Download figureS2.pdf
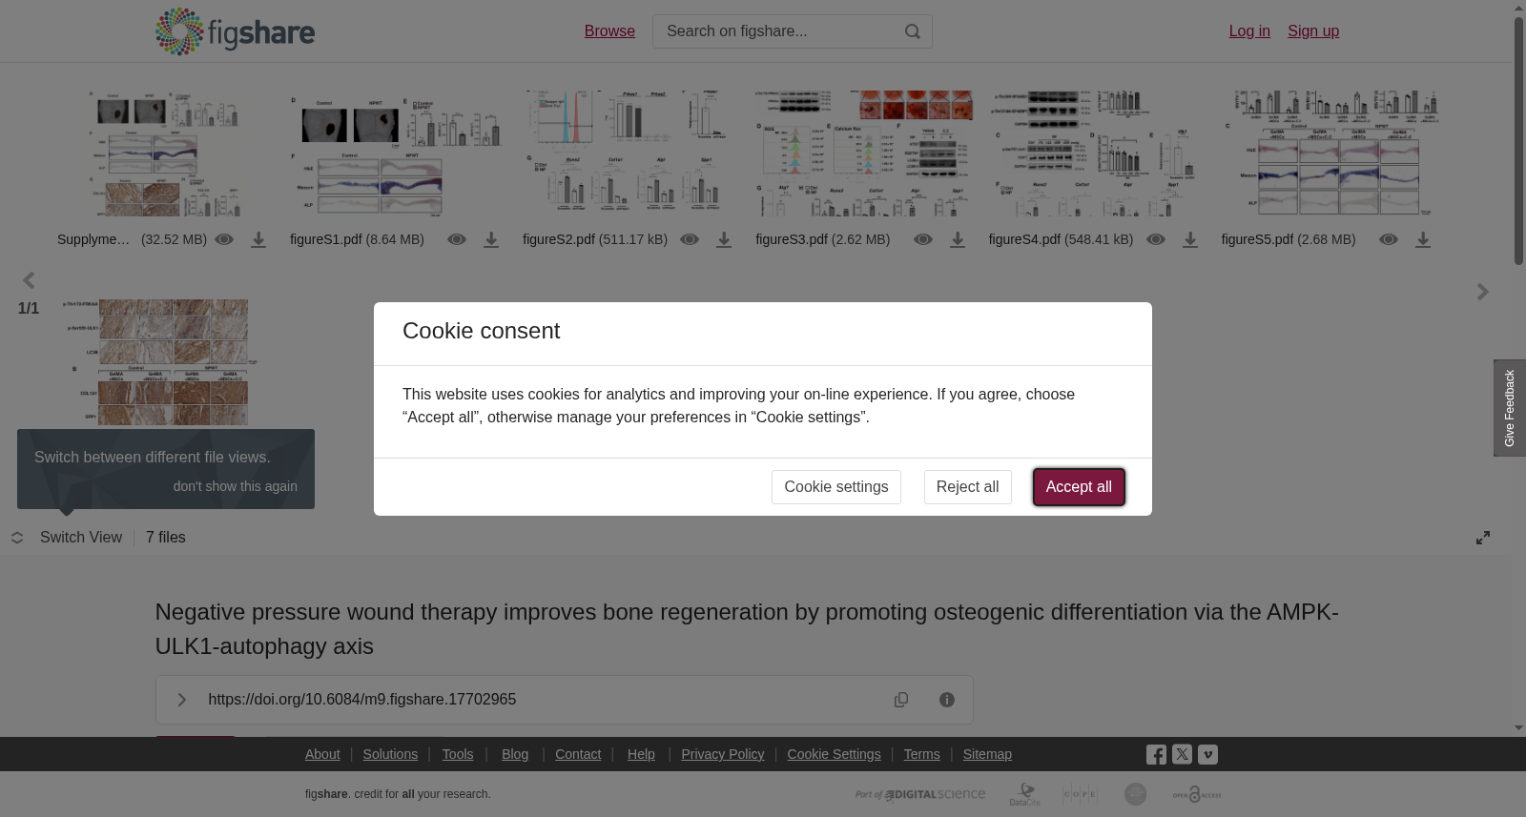 coord(724,240)
